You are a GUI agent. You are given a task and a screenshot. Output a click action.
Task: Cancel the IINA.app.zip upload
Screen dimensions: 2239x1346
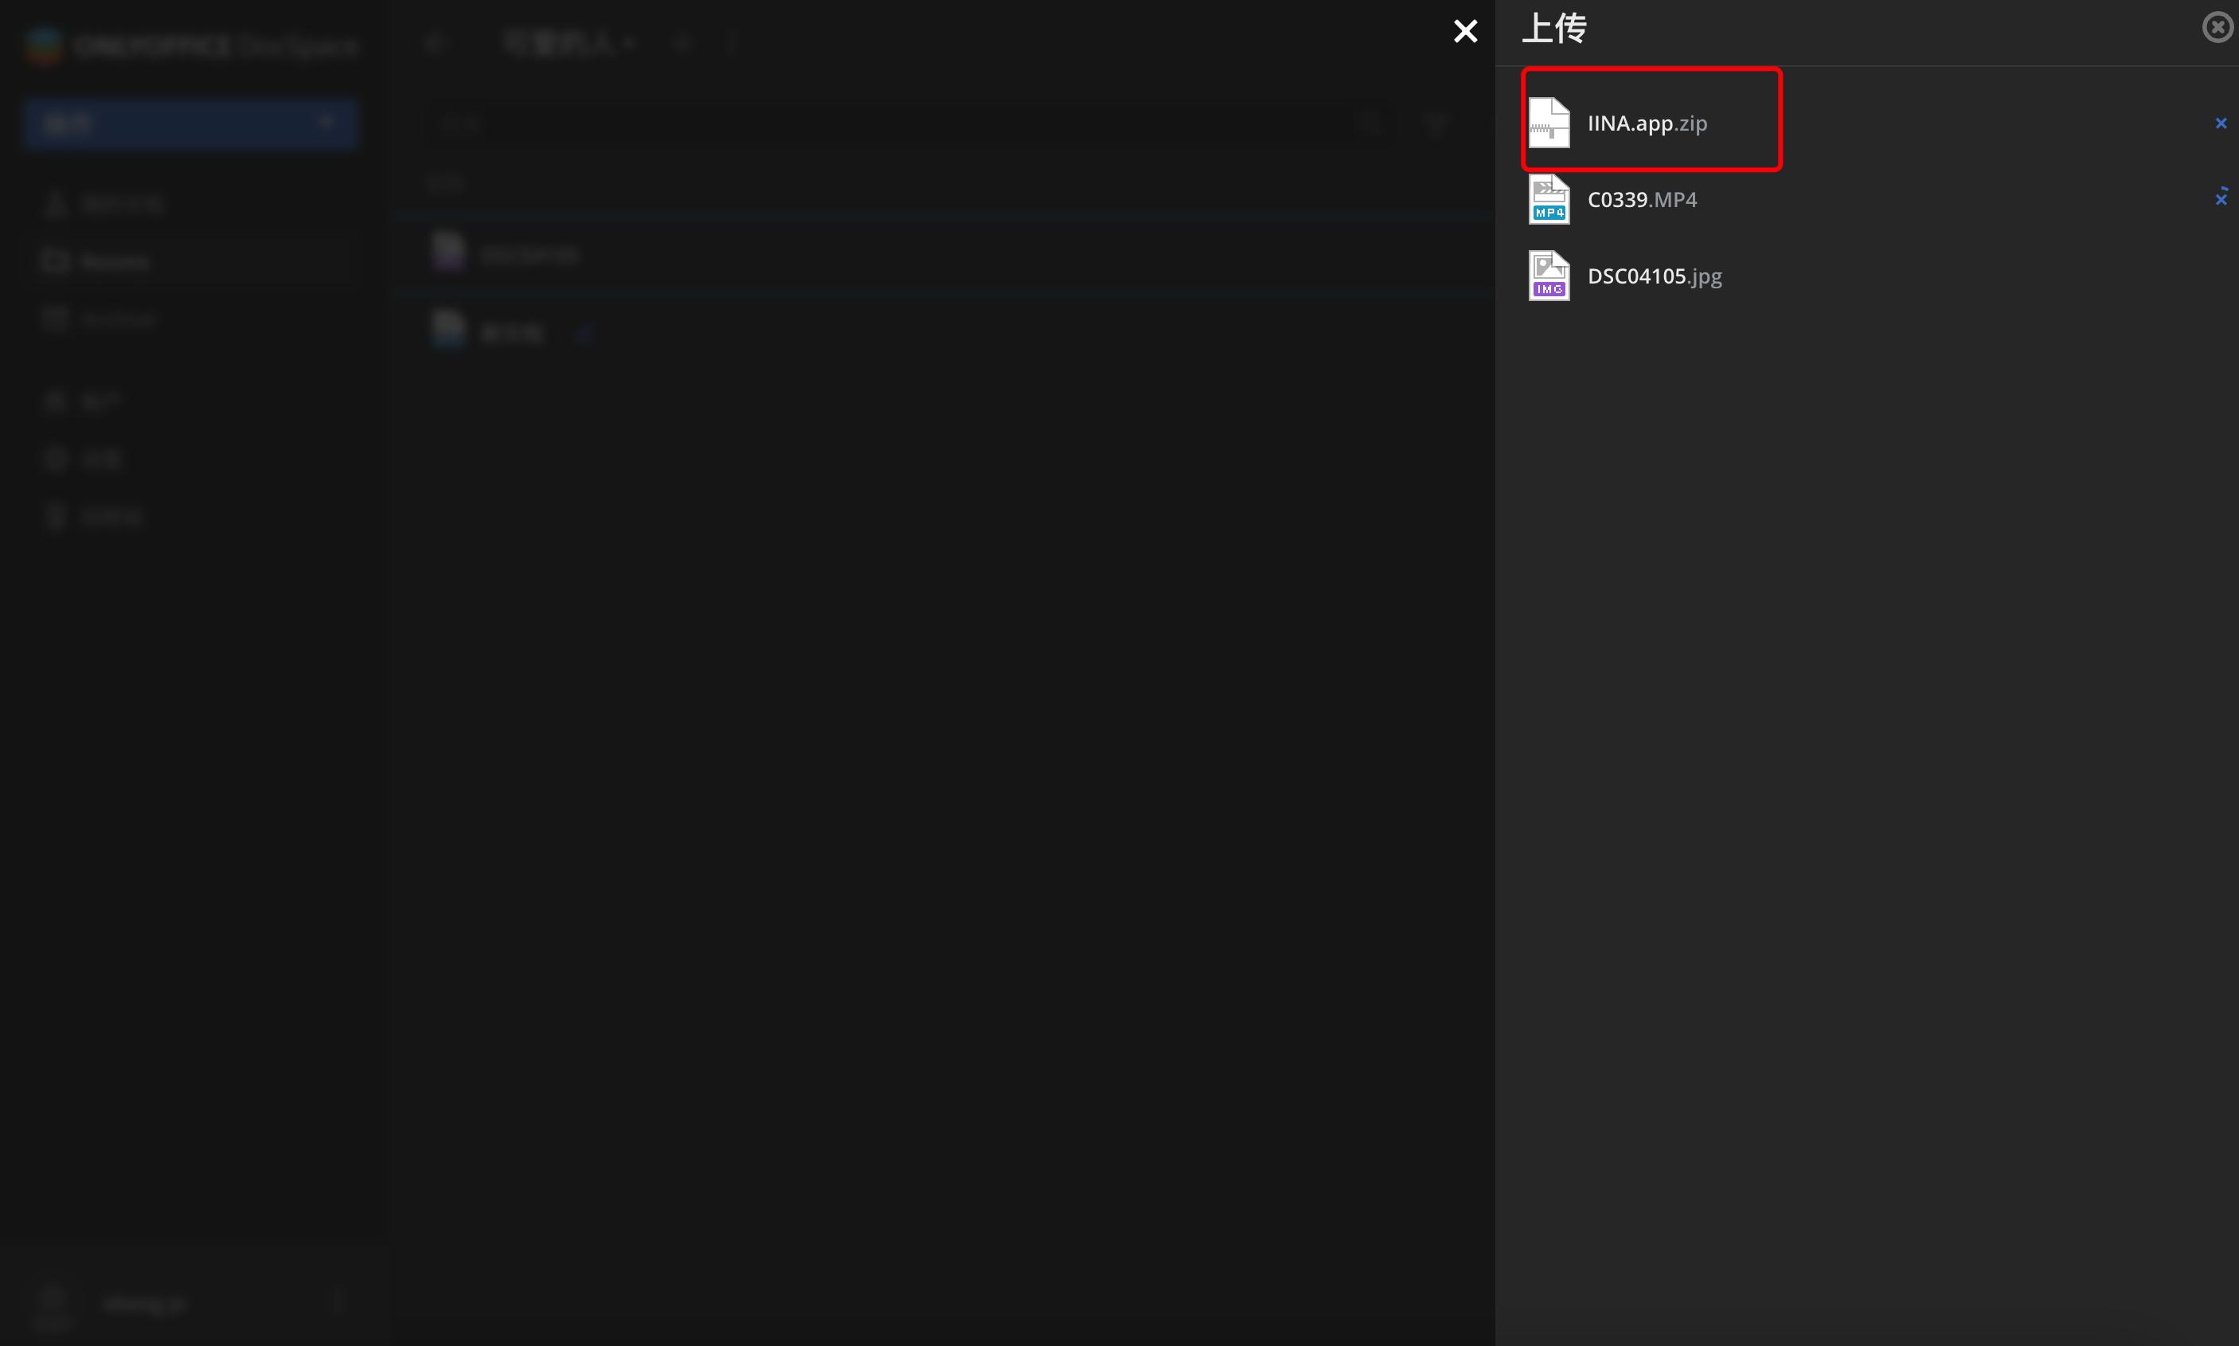click(2220, 123)
